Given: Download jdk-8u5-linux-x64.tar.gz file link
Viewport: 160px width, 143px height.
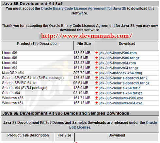Looking at the screenshot, I should pyautogui.click(x=119, y=68).
